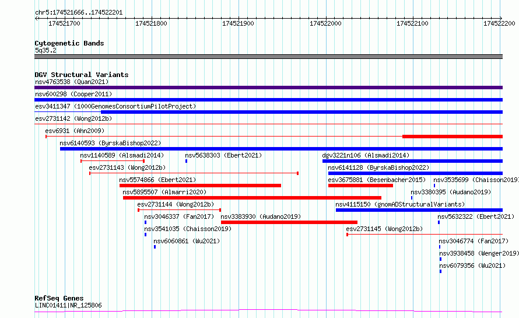The height and width of the screenshot is (318, 519).
Task: Select the nsv3046337 (Fan2017) label
Action: [179, 216]
